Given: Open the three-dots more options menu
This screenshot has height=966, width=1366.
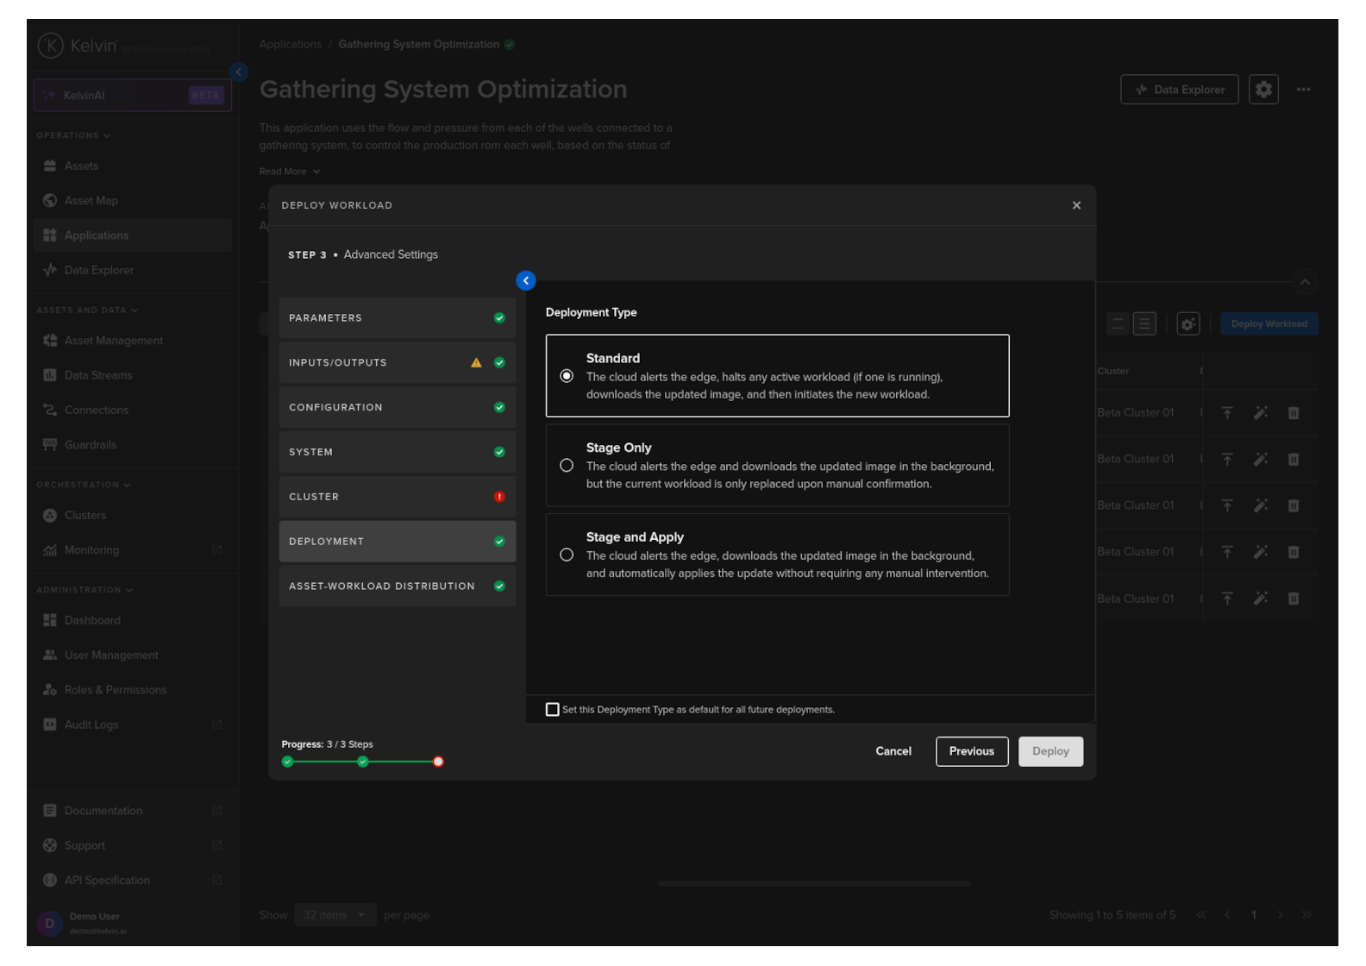Looking at the screenshot, I should coord(1303,90).
